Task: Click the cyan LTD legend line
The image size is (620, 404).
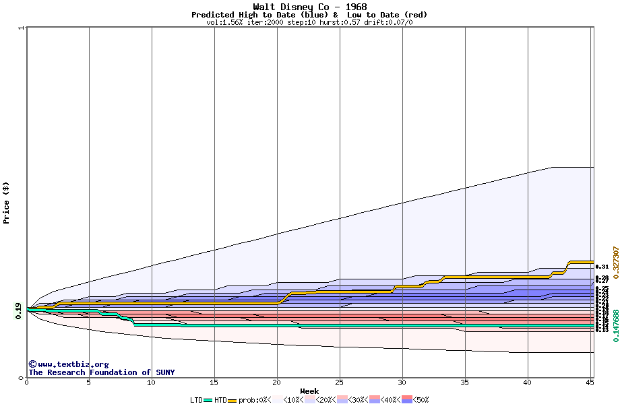Action: pos(208,401)
